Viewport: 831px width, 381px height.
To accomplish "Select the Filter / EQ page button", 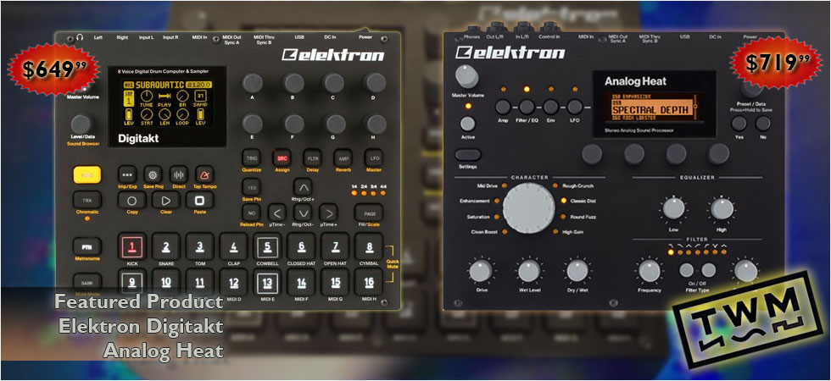I will click(526, 108).
